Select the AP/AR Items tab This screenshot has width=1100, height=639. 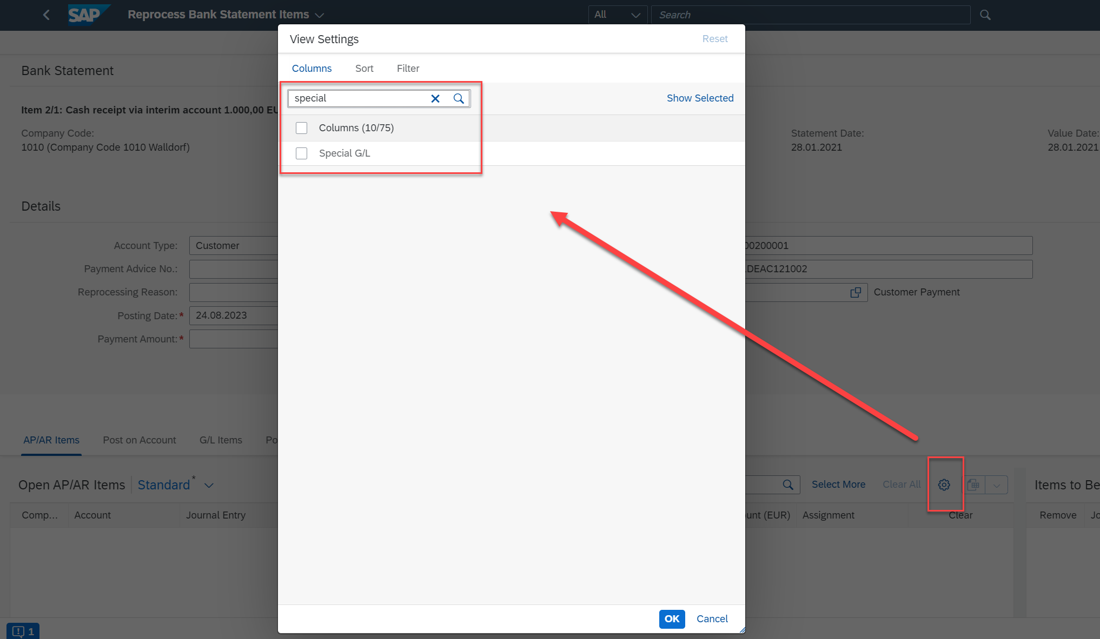pyautogui.click(x=51, y=440)
